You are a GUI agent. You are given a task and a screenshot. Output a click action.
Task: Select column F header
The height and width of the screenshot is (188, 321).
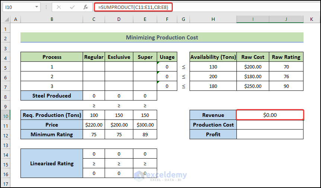tap(167, 19)
